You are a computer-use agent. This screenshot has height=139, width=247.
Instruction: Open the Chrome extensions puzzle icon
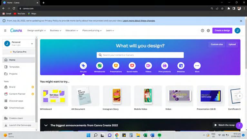tap(229, 8)
